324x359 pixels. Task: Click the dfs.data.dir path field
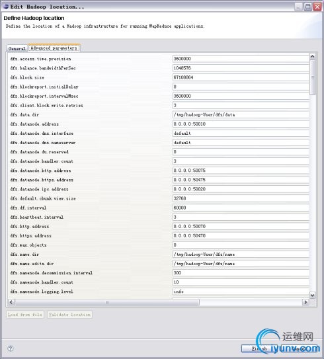[241, 114]
